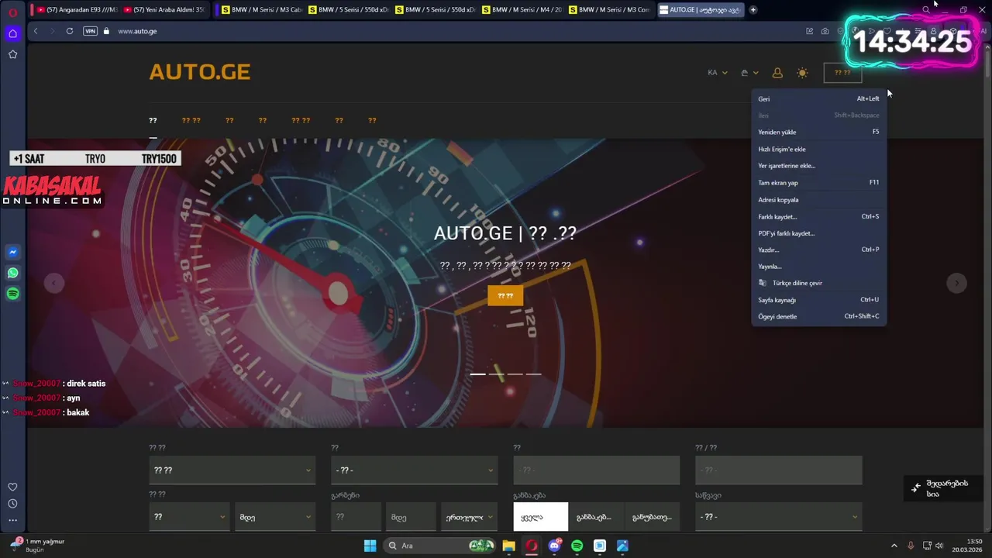Open File Explorer from the taskbar
The image size is (992, 558).
point(508,546)
